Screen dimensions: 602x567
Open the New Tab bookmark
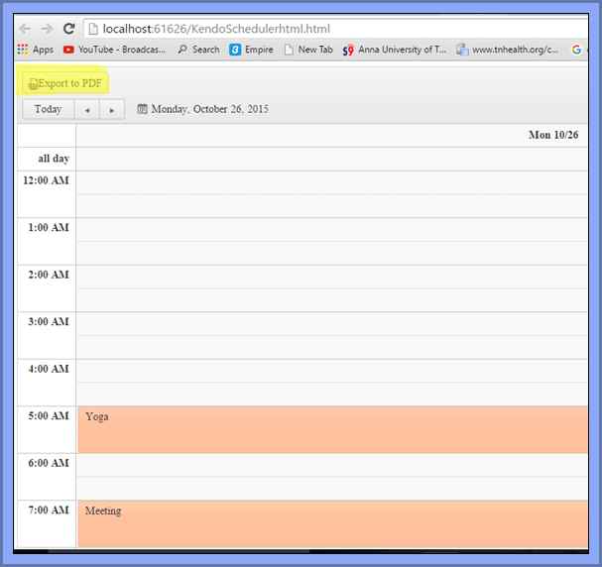(x=308, y=50)
